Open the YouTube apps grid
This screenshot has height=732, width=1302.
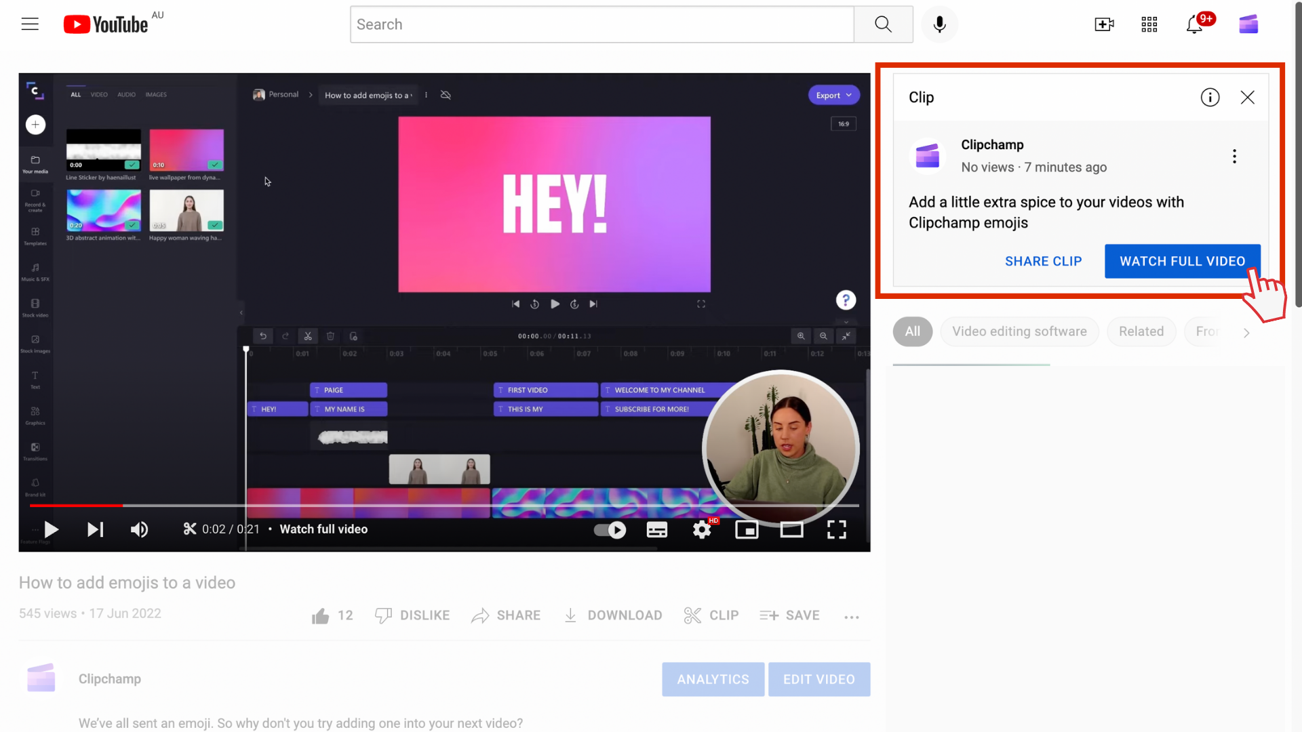(x=1149, y=24)
